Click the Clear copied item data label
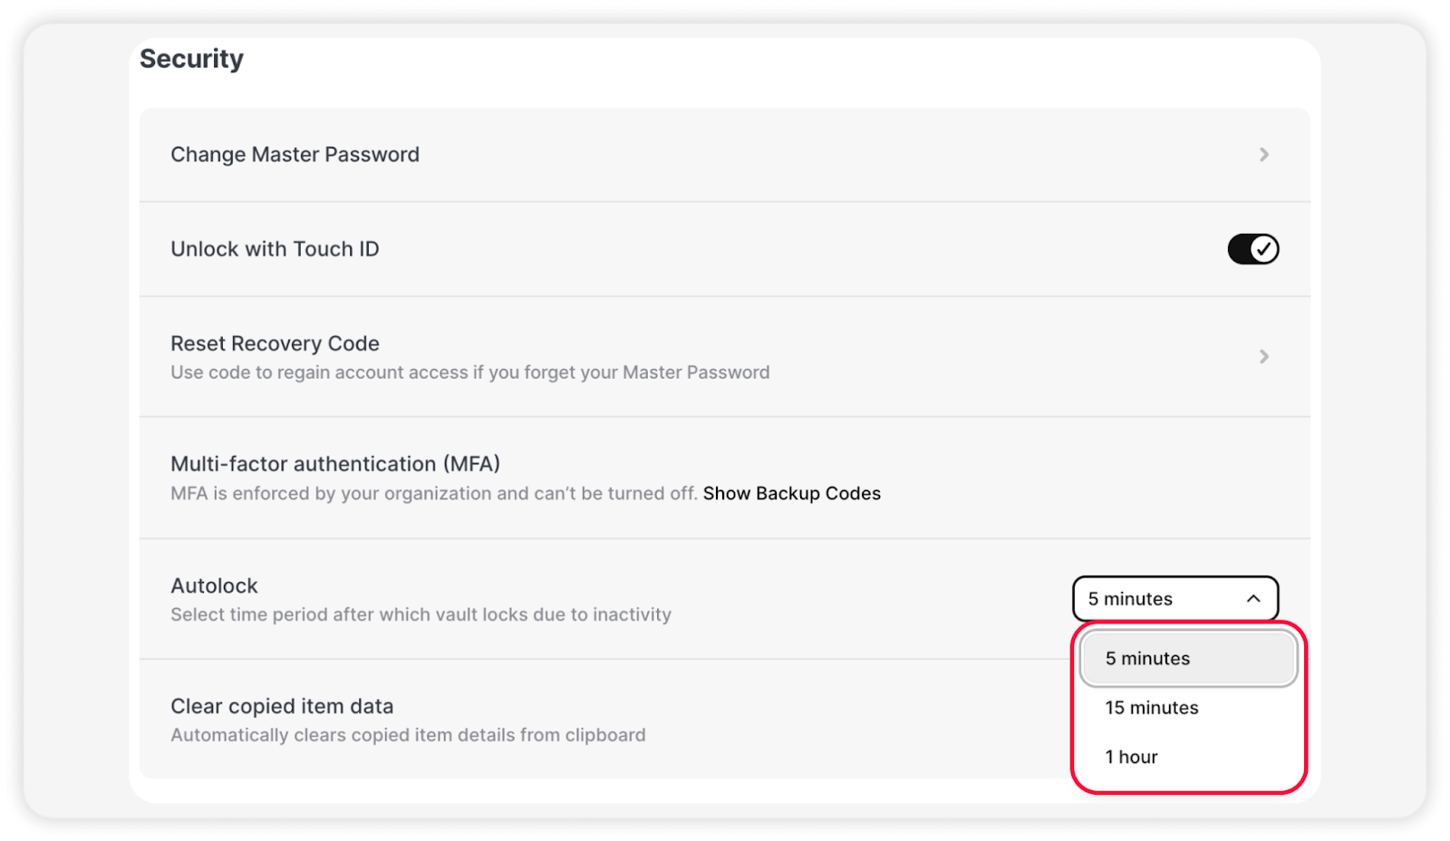The height and width of the screenshot is (841, 1450). 282,707
